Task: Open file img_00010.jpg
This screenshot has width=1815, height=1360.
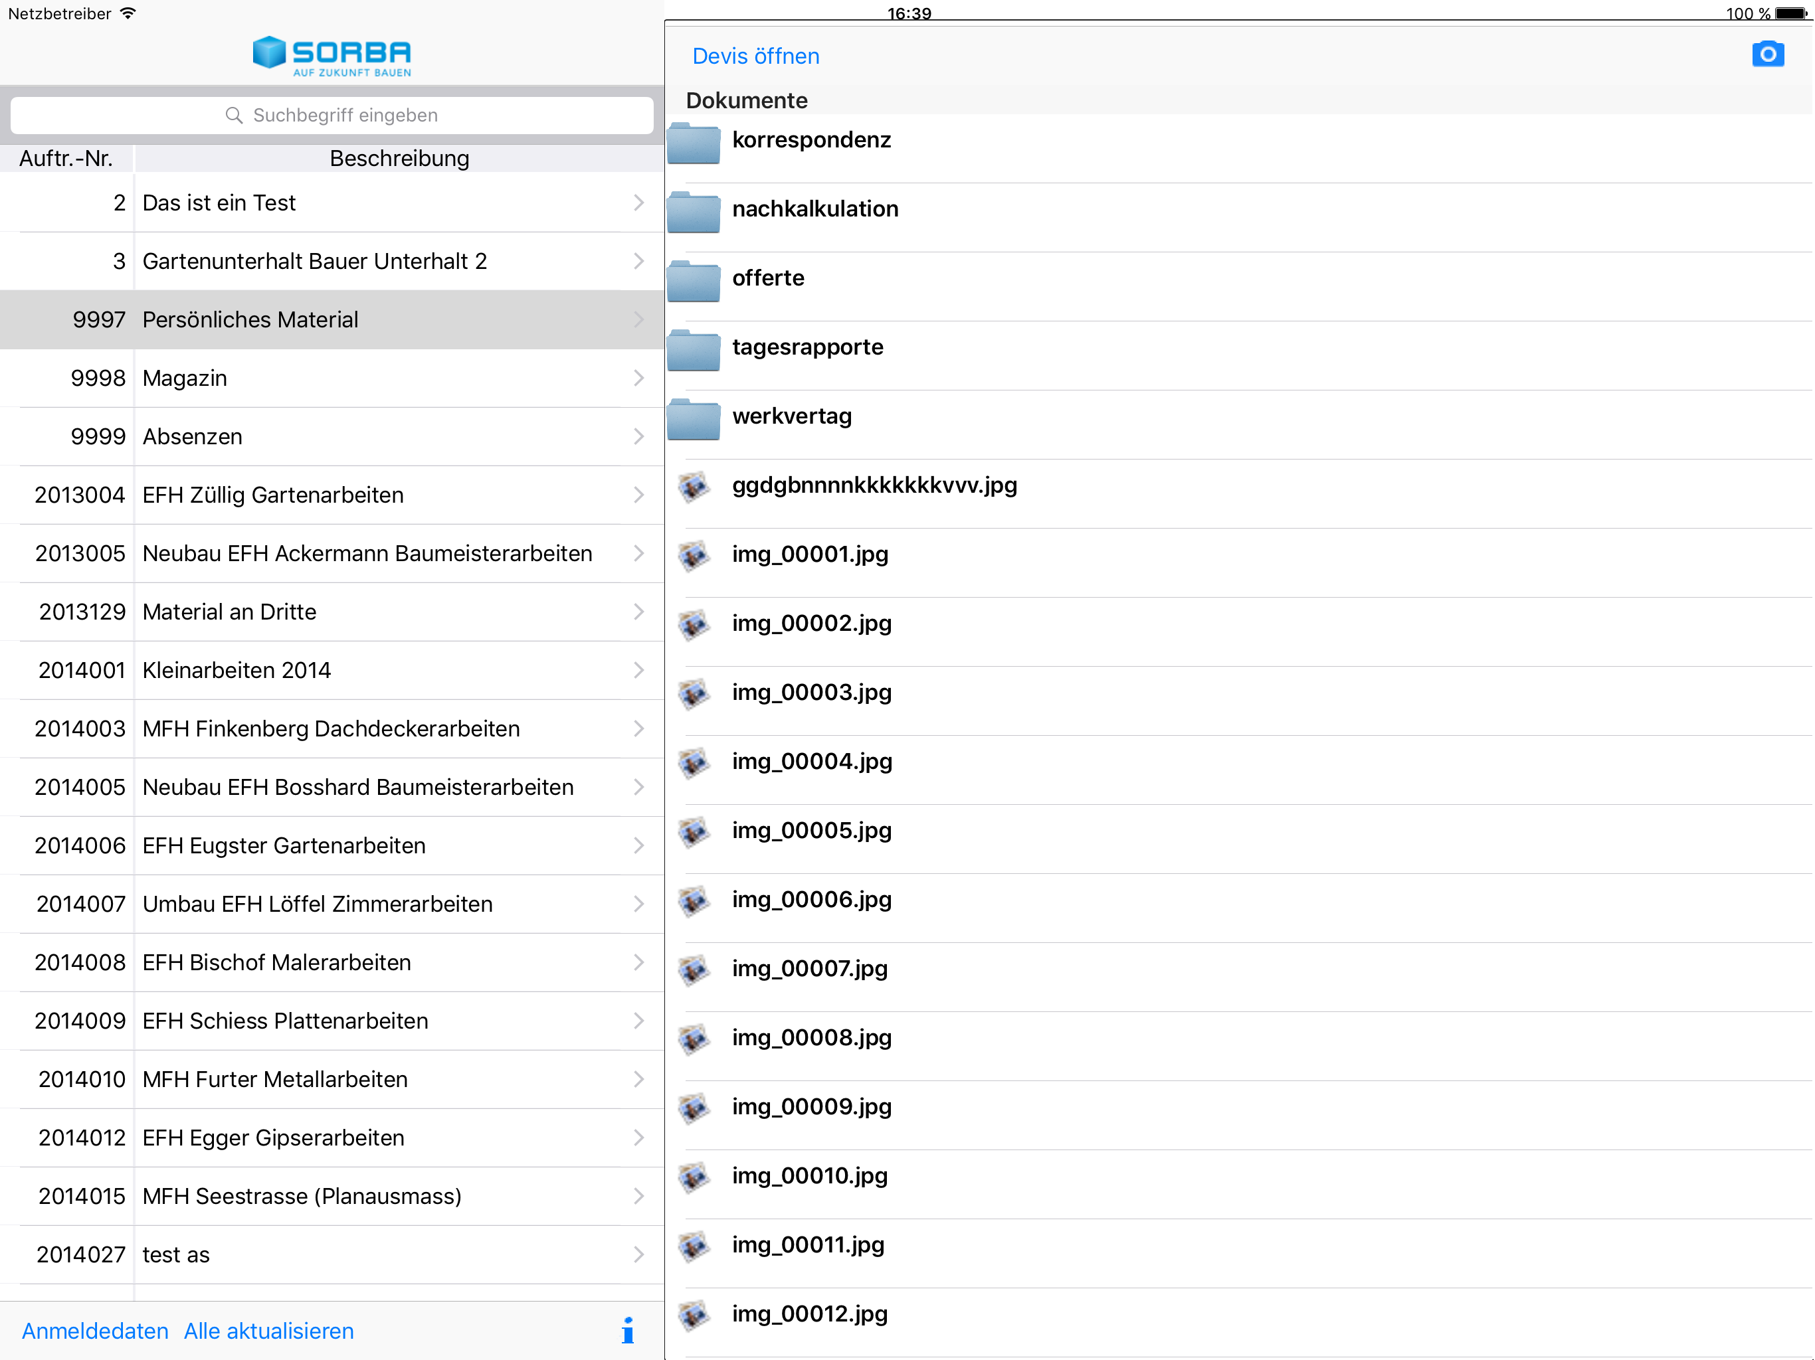Action: click(809, 1175)
